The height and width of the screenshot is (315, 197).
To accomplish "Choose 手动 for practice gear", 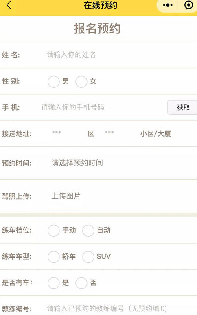I will coord(53,231).
